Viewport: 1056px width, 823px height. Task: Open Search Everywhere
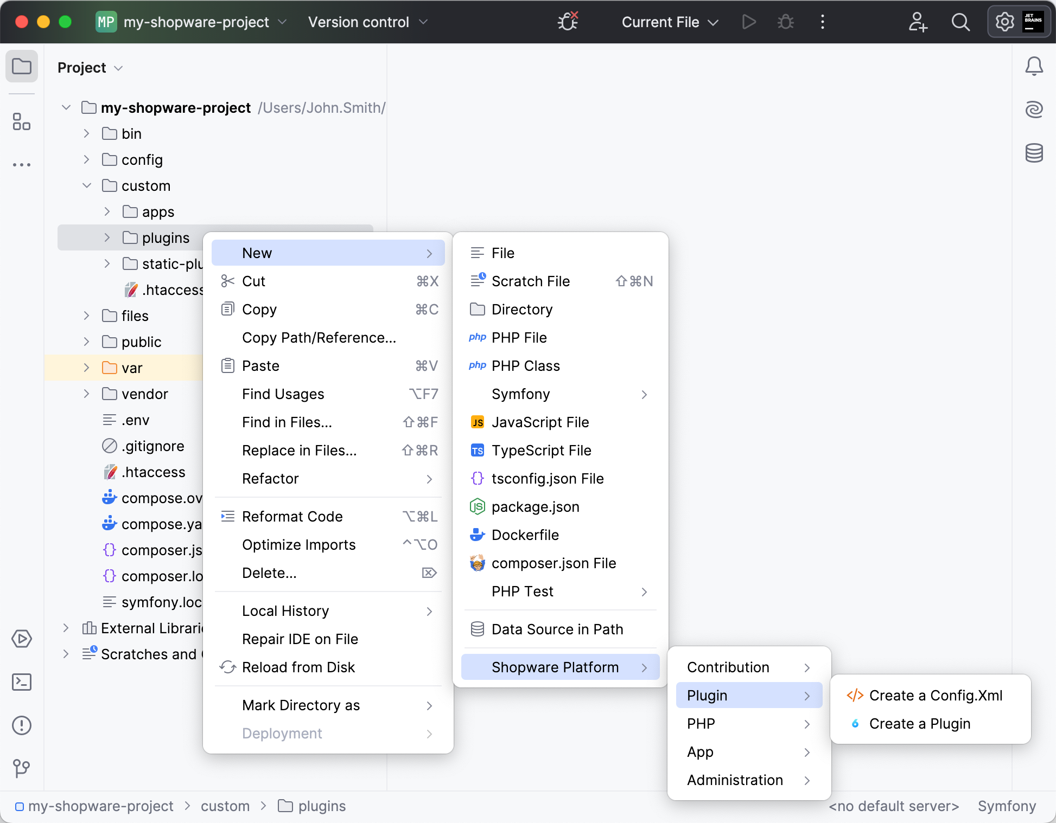(x=960, y=22)
